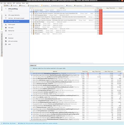The width and height of the screenshot is (124, 125).
Task: Open the Database view in Java EE
Action: pos(11,38)
